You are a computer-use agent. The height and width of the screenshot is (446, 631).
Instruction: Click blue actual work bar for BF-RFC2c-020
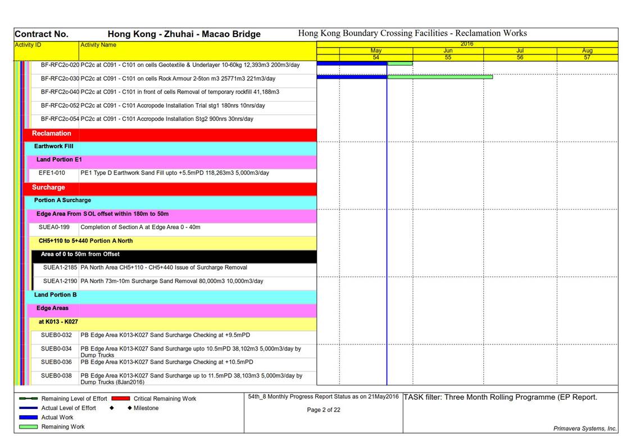click(x=352, y=63)
